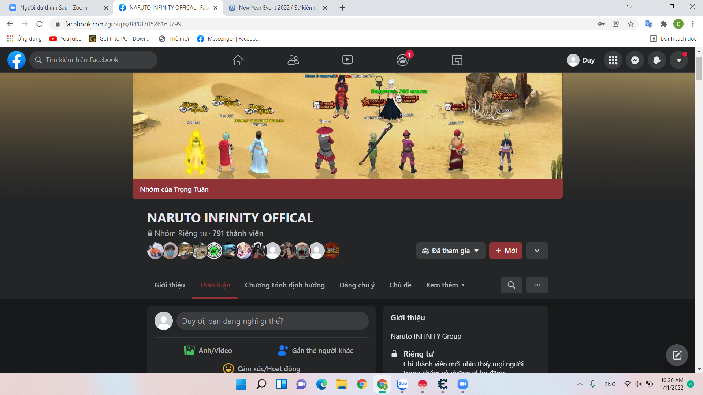The width and height of the screenshot is (703, 395).
Task: Click Gắn thẻ người khác
Action: pos(315,351)
